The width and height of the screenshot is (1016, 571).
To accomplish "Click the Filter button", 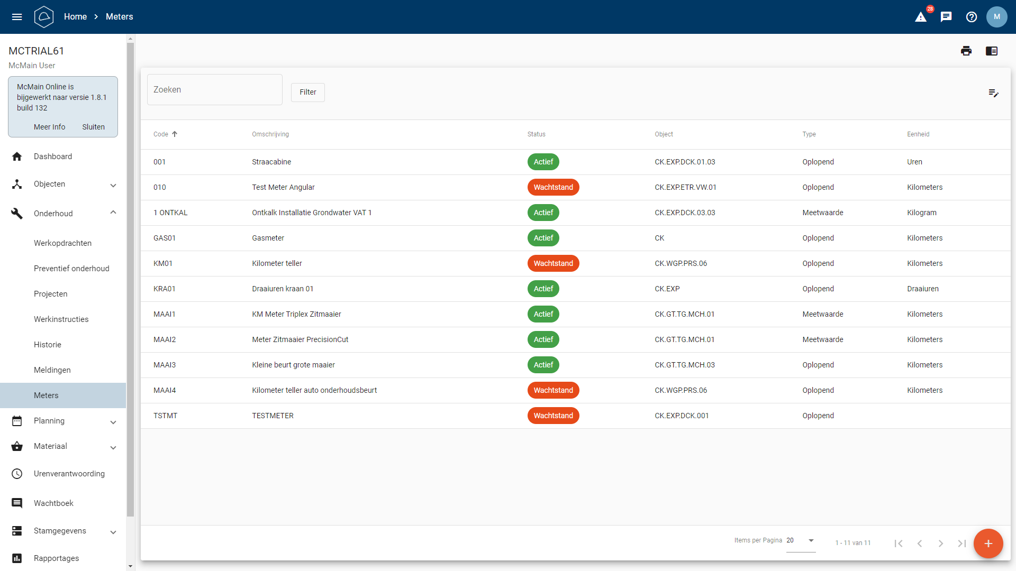I will click(x=307, y=92).
